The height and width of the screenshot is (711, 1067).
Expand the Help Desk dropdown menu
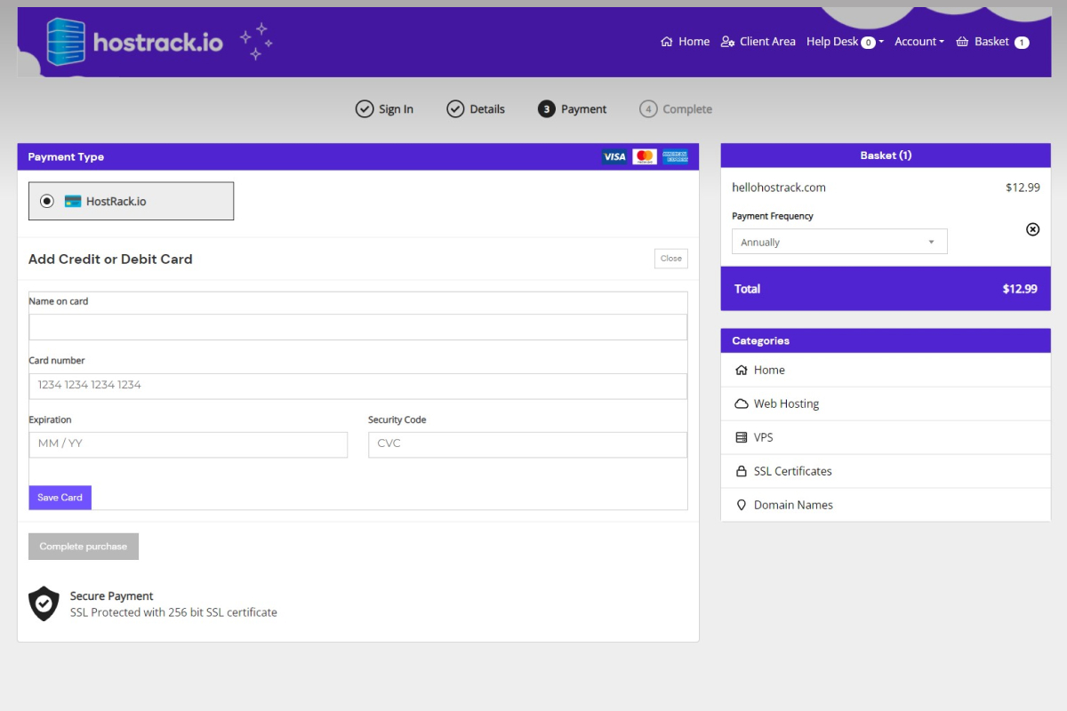pos(845,42)
